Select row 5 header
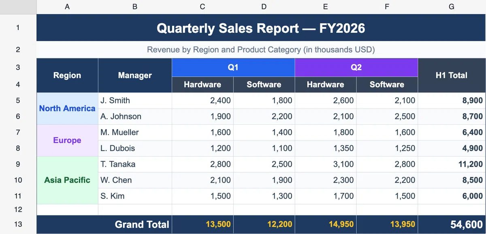The height and width of the screenshot is (234, 486). [18, 100]
